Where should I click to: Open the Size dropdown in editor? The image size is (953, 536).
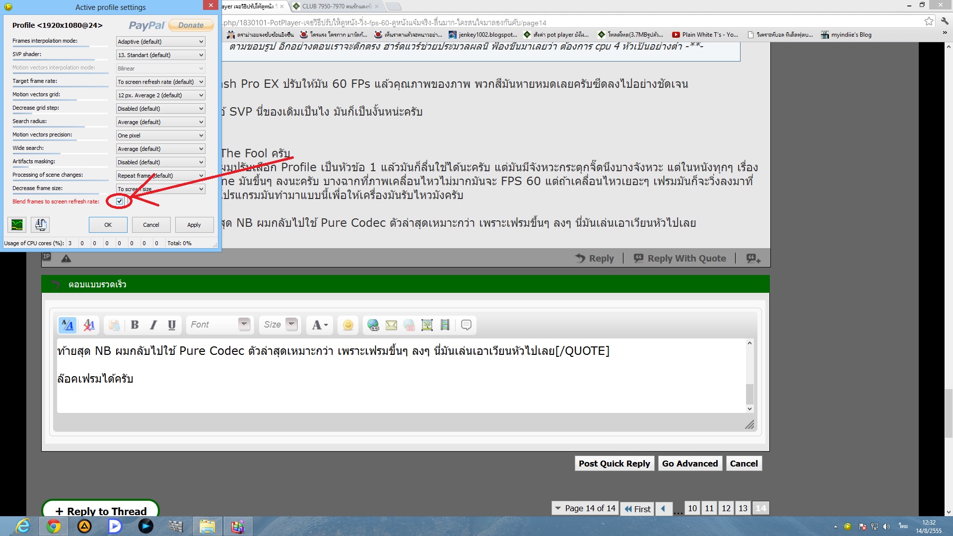point(279,325)
